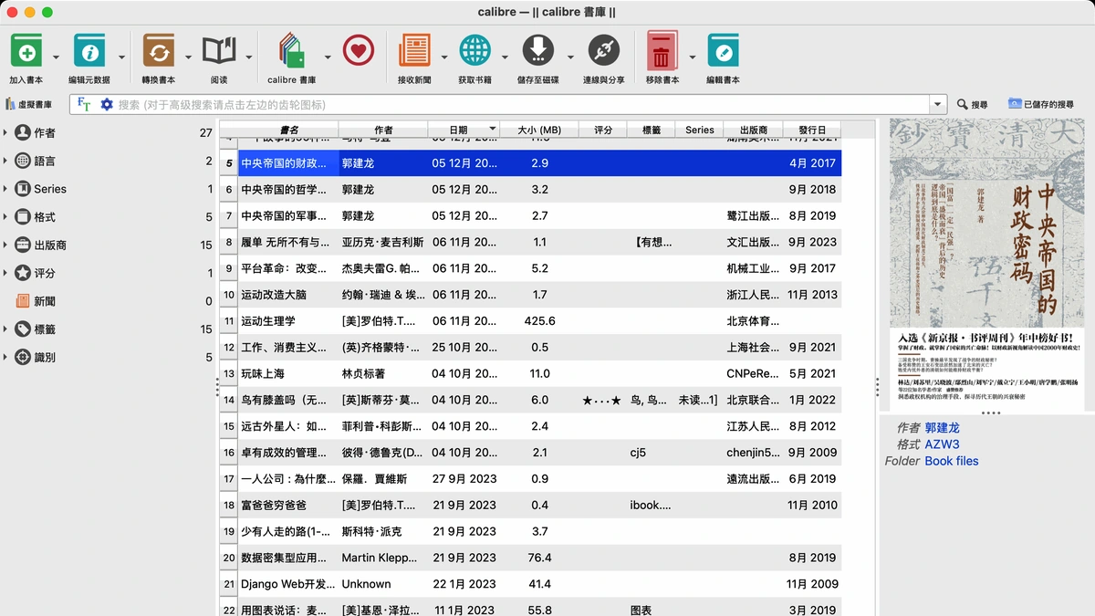This screenshot has height=616, width=1095.
Task: Sort by the 大小 (MB) size column
Action: [539, 130]
